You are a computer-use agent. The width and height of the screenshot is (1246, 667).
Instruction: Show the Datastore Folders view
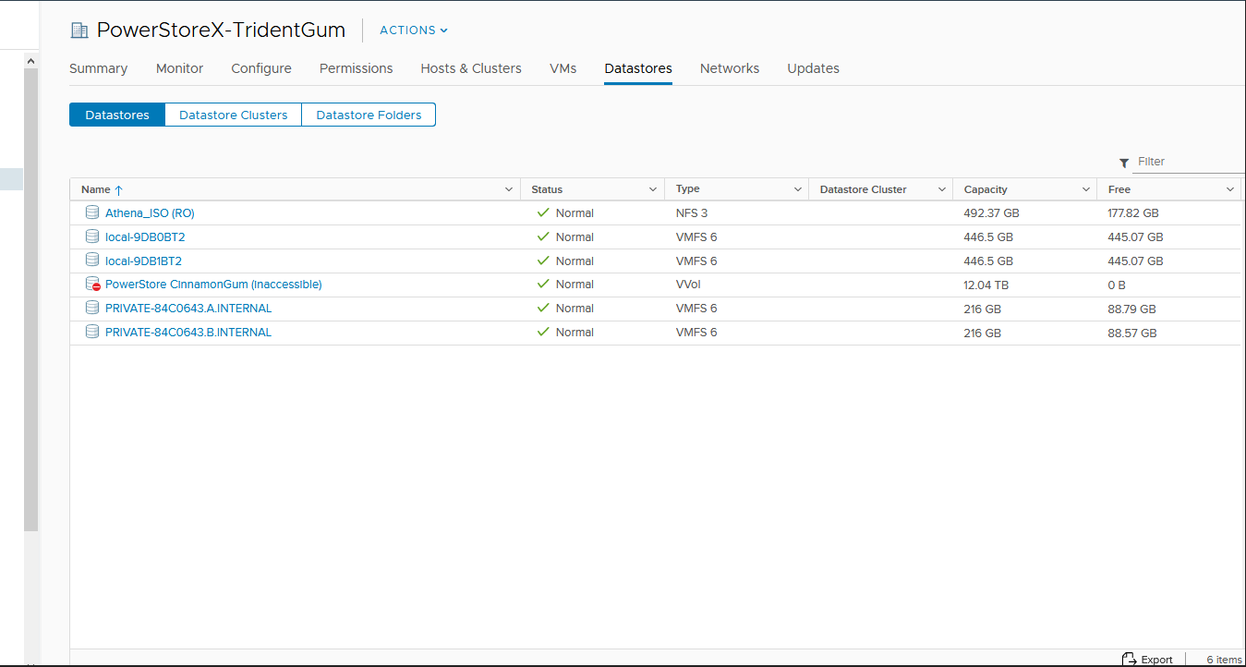tap(369, 115)
